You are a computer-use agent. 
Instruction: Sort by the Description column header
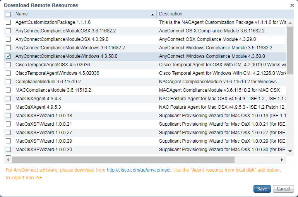point(221,14)
